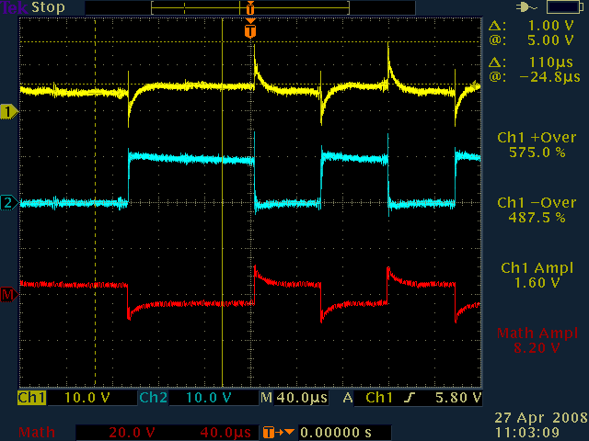Click the record view bar at top
The image size is (589, 441).
coord(250,7)
